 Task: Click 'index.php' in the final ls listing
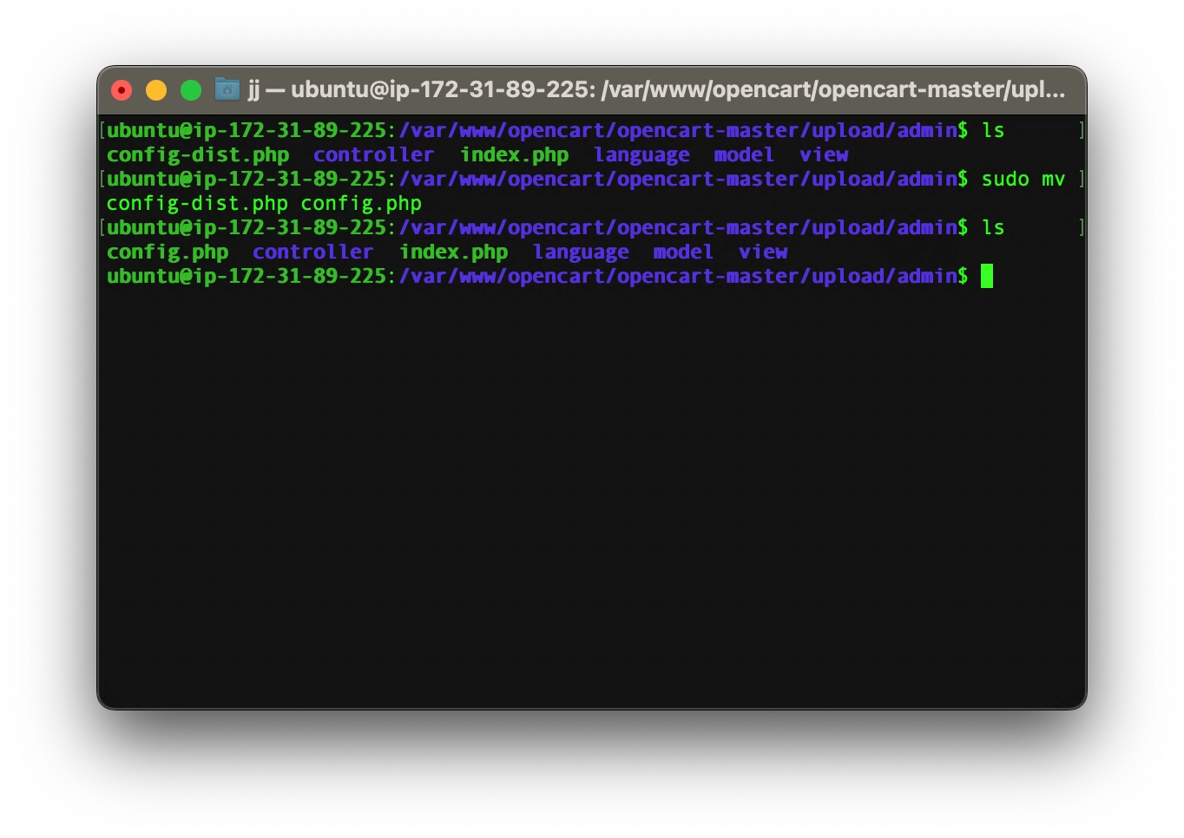pos(454,252)
